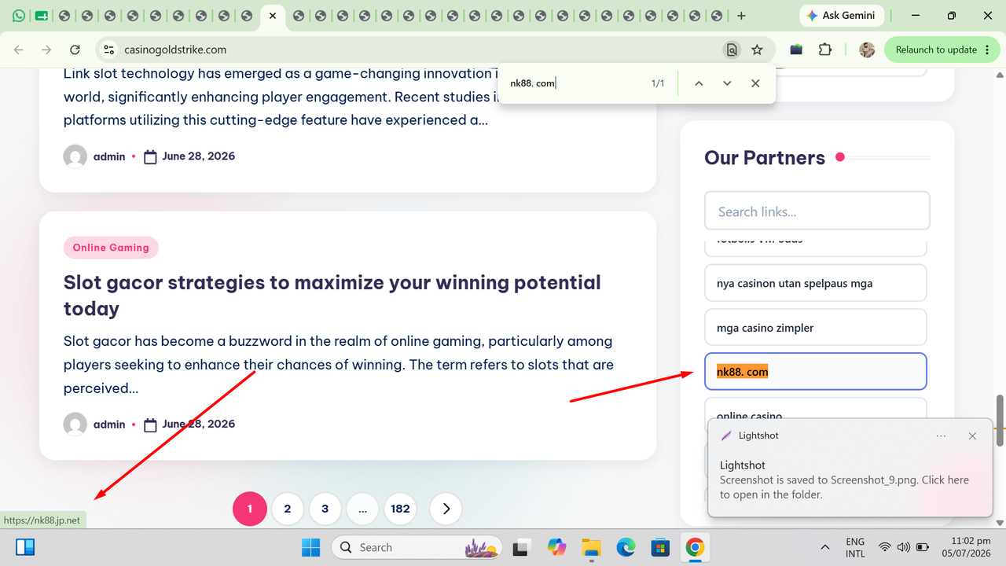Open Windows Start menu
The height and width of the screenshot is (566, 1006).
[x=311, y=547]
